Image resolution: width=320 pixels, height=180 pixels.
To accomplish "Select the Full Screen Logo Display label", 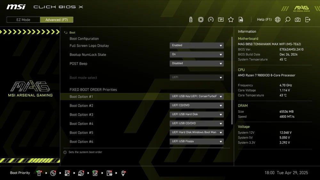I will [x=89, y=45].
